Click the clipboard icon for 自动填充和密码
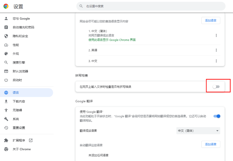Viewport: 233px width, 161px height. [6, 27]
